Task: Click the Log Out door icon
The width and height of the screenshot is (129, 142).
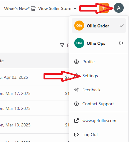Action: (x=76, y=135)
